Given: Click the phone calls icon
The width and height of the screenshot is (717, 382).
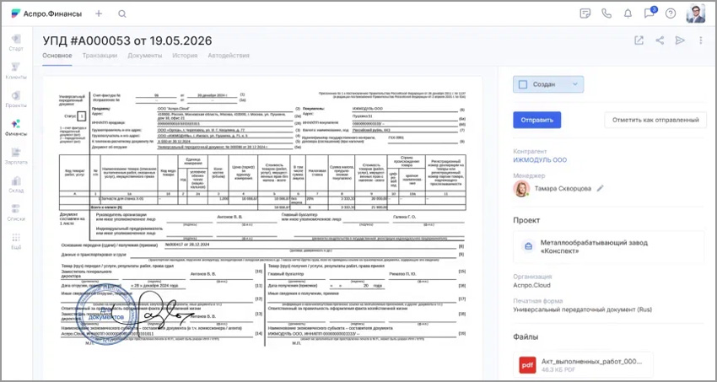Looking at the screenshot, I should click(x=606, y=13).
